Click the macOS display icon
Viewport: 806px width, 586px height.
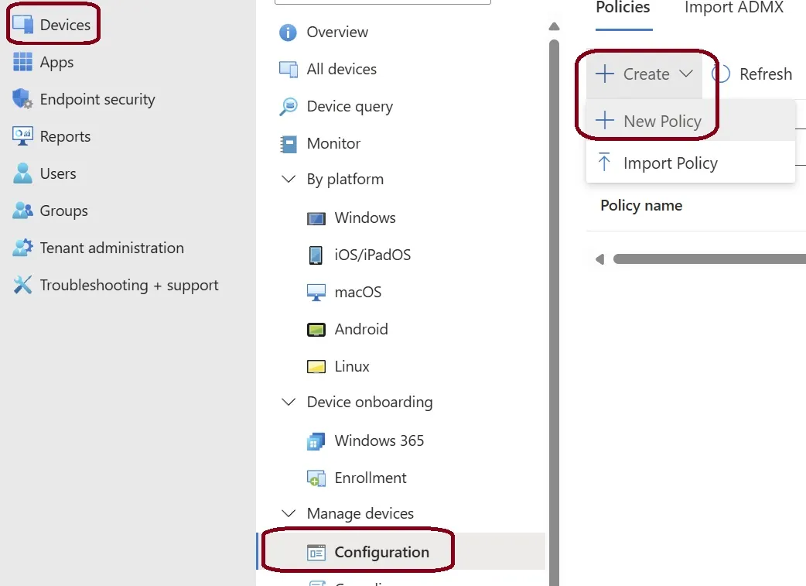pos(316,293)
